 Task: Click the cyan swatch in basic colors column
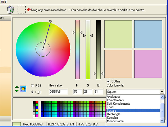tap(37, 113)
